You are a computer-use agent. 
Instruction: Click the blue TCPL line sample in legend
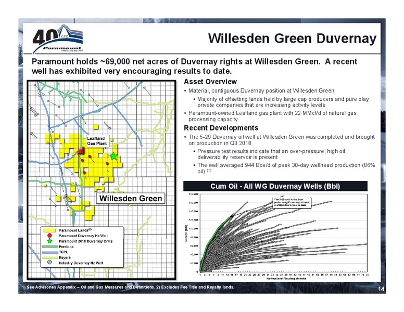[50, 252]
